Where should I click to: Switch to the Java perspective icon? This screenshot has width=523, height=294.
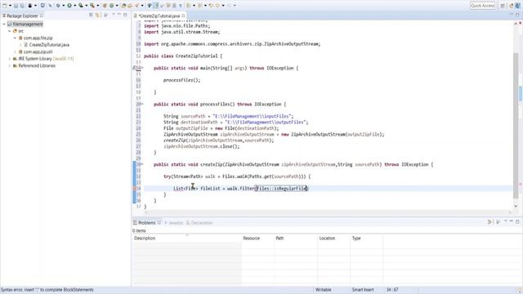tap(517, 6)
